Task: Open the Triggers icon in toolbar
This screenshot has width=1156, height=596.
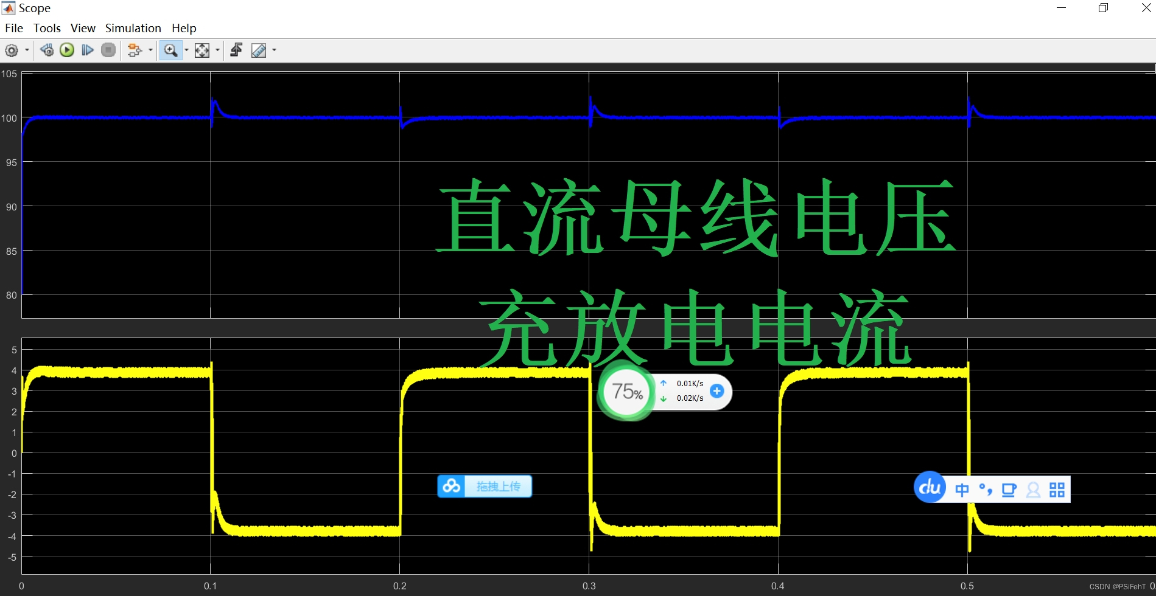Action: click(236, 50)
